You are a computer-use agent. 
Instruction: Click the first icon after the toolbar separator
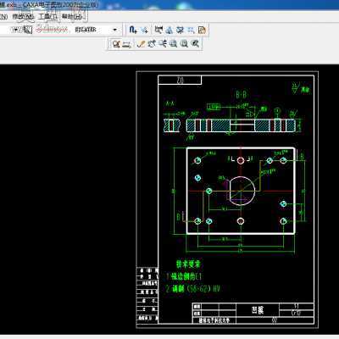click(159, 30)
